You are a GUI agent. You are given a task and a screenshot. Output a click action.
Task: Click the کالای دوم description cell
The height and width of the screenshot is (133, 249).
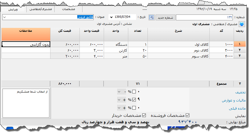(178, 50)
